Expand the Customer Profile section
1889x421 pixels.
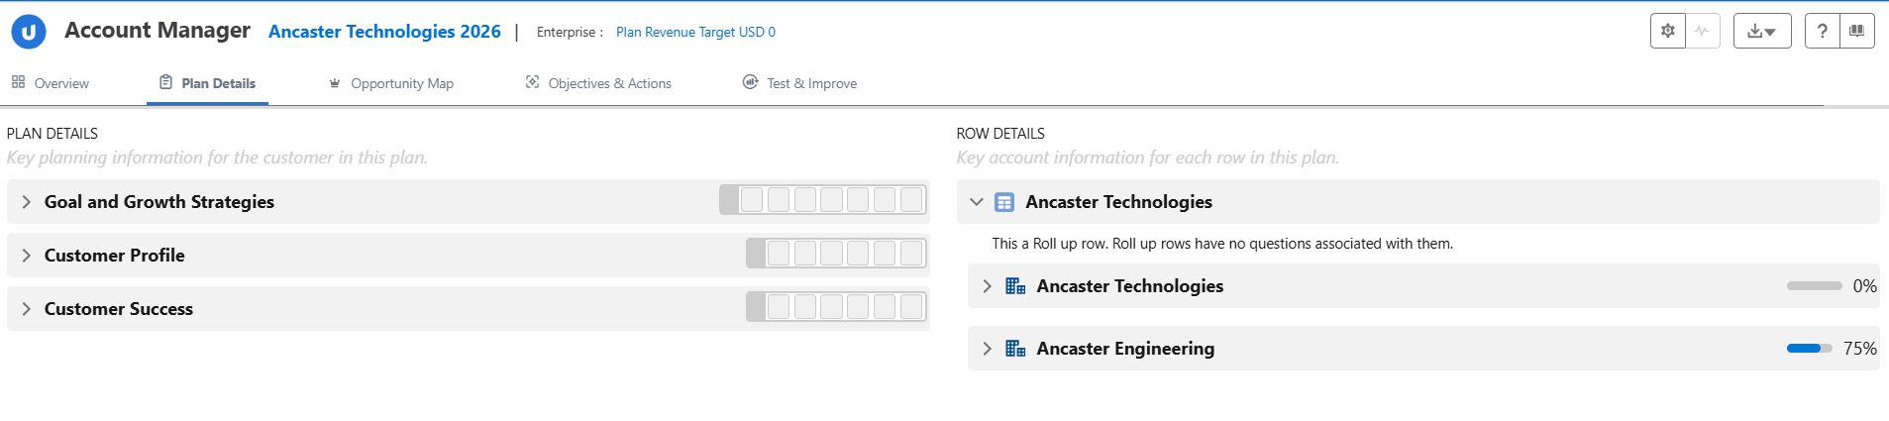tap(27, 256)
